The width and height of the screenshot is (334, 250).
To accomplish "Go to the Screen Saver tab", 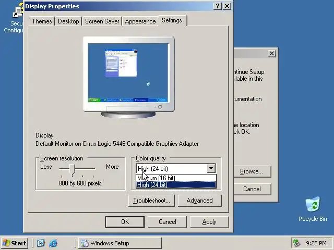I will click(102, 21).
